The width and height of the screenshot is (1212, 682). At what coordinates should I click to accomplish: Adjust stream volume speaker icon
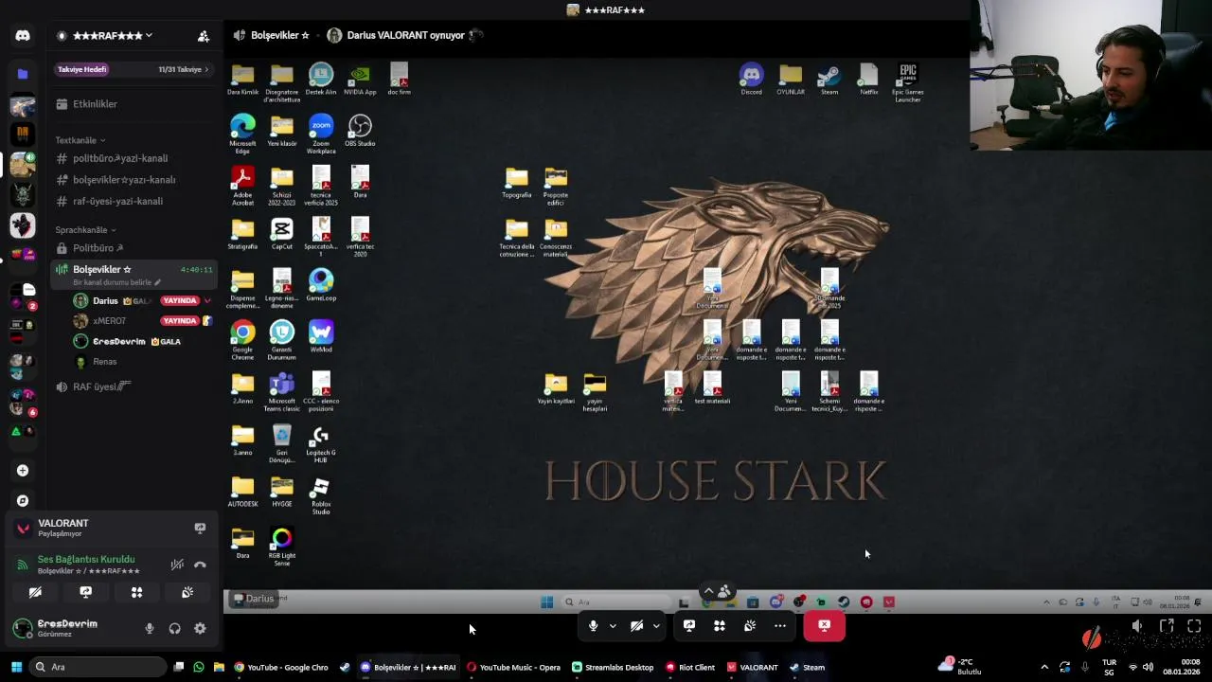click(1137, 626)
